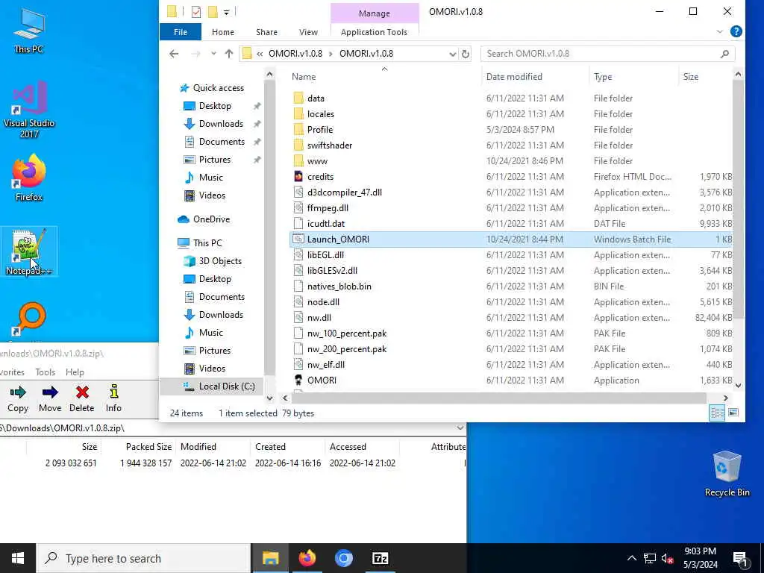
Task: Sort files by the Name column
Action: (x=384, y=77)
